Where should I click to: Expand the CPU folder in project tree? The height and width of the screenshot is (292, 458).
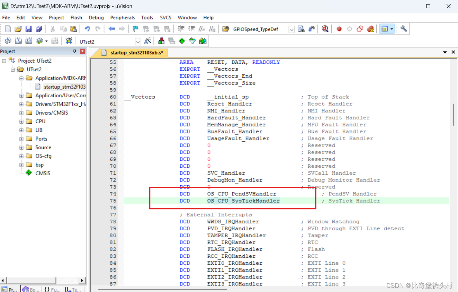[x=22, y=121]
